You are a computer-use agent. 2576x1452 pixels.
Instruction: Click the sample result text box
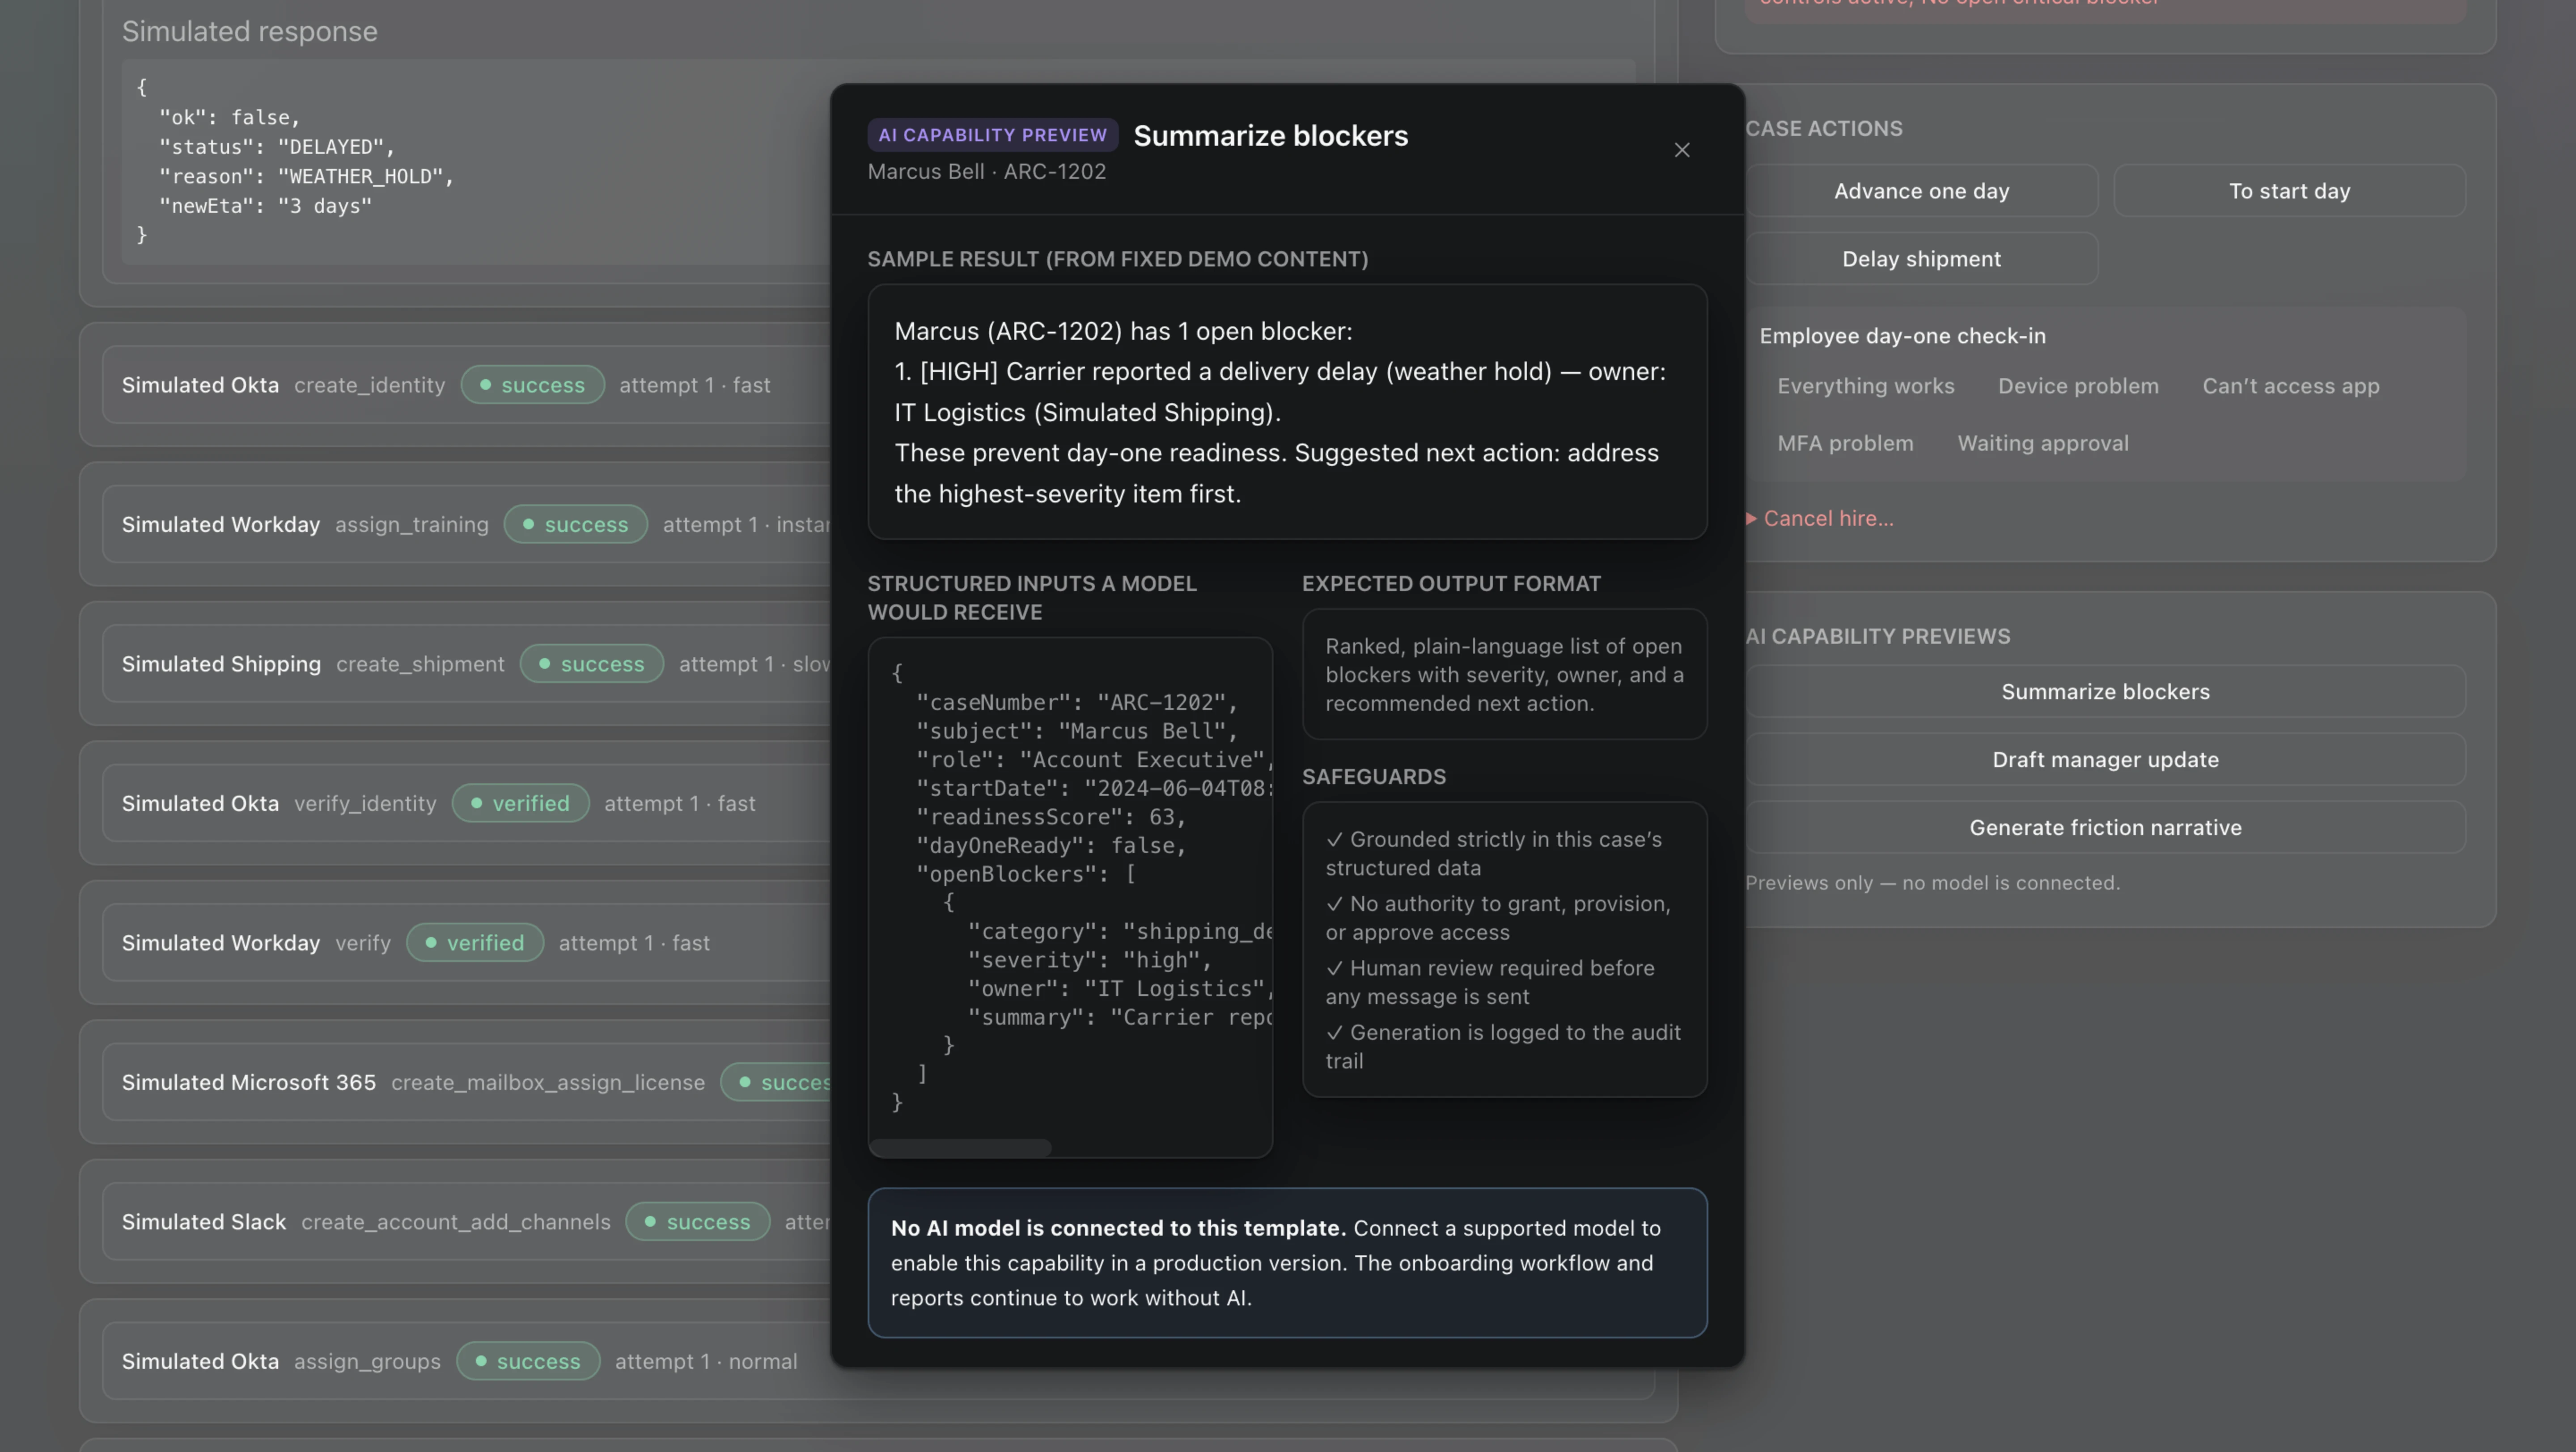tap(1287, 412)
